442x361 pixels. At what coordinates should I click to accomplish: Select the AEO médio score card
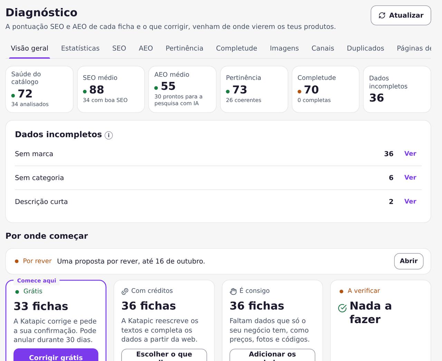point(182,89)
